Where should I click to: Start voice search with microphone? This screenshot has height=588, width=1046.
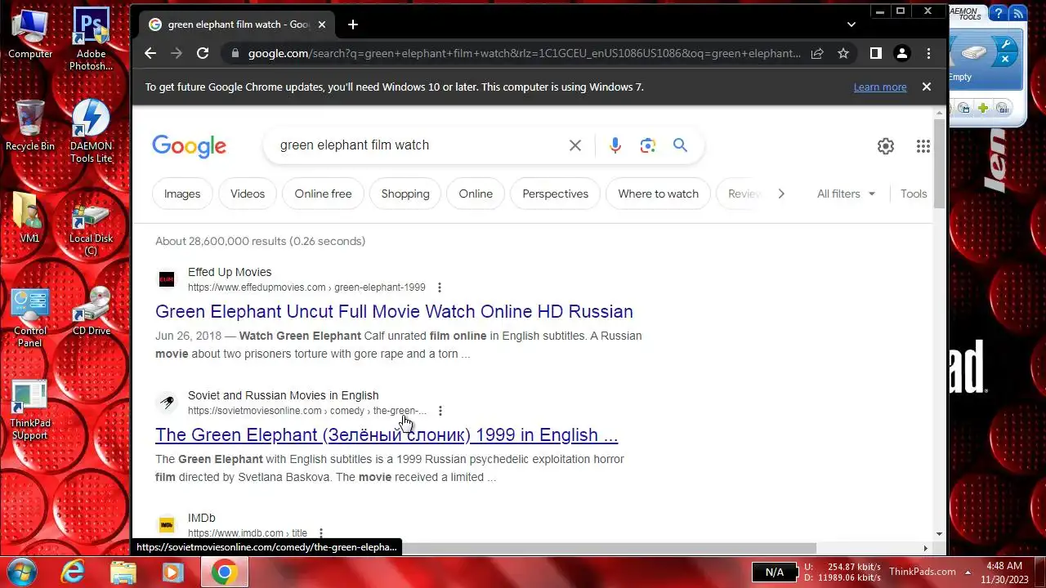[x=615, y=145]
